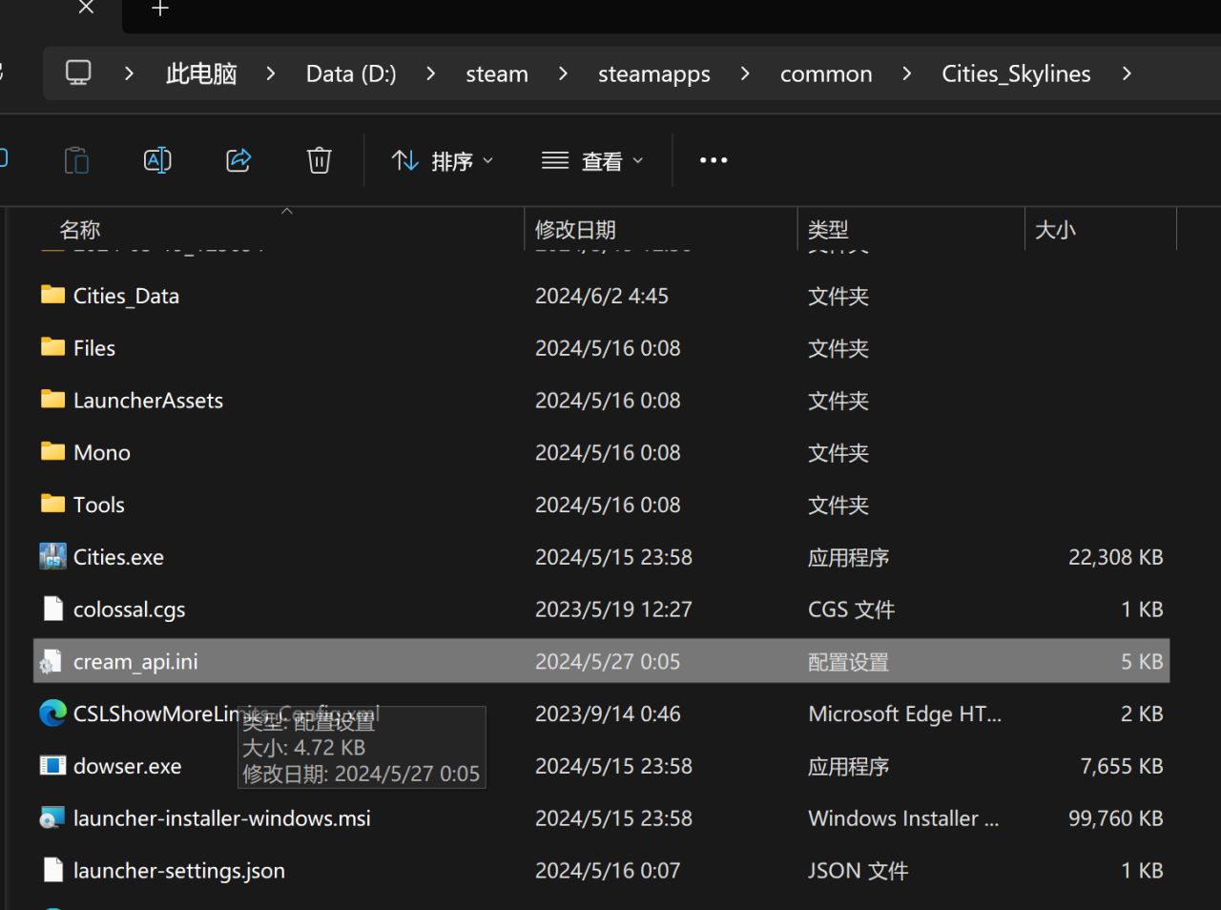
Task: Sort by the 大小 column header
Action: coord(1055,230)
